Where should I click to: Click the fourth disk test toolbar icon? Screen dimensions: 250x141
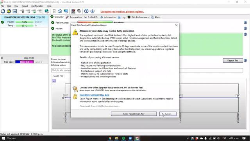tap(39, 11)
